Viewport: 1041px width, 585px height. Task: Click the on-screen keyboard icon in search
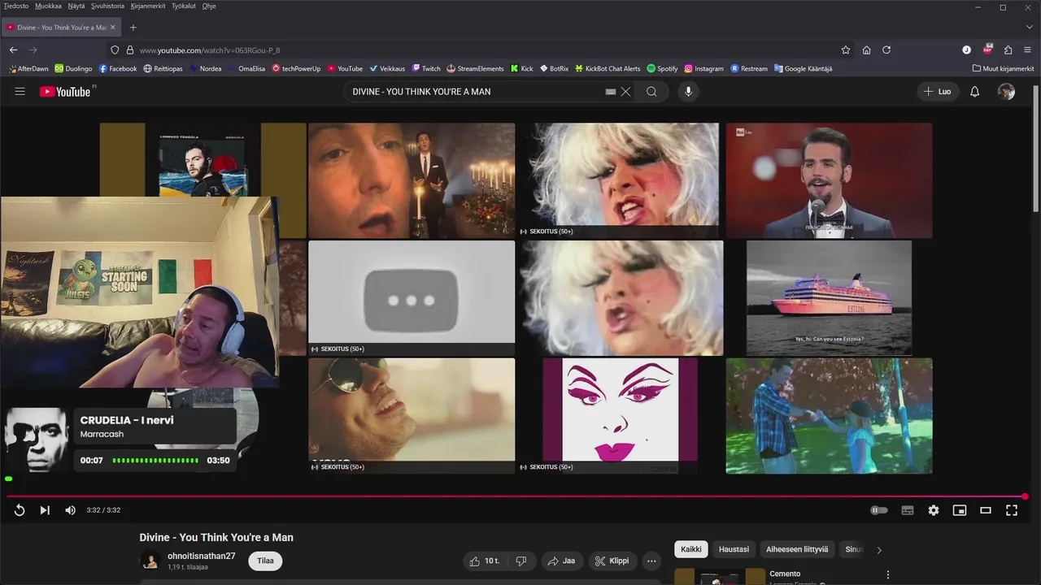(611, 92)
